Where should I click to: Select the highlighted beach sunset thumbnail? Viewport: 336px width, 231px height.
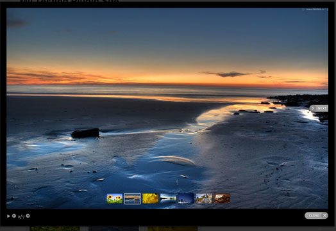click(x=133, y=199)
